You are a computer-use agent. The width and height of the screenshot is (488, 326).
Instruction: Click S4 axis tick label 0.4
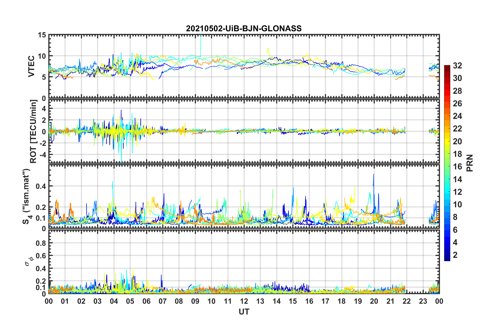pos(41,186)
